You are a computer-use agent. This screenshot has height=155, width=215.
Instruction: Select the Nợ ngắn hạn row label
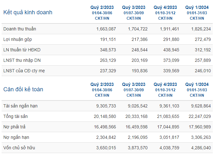point(16,137)
